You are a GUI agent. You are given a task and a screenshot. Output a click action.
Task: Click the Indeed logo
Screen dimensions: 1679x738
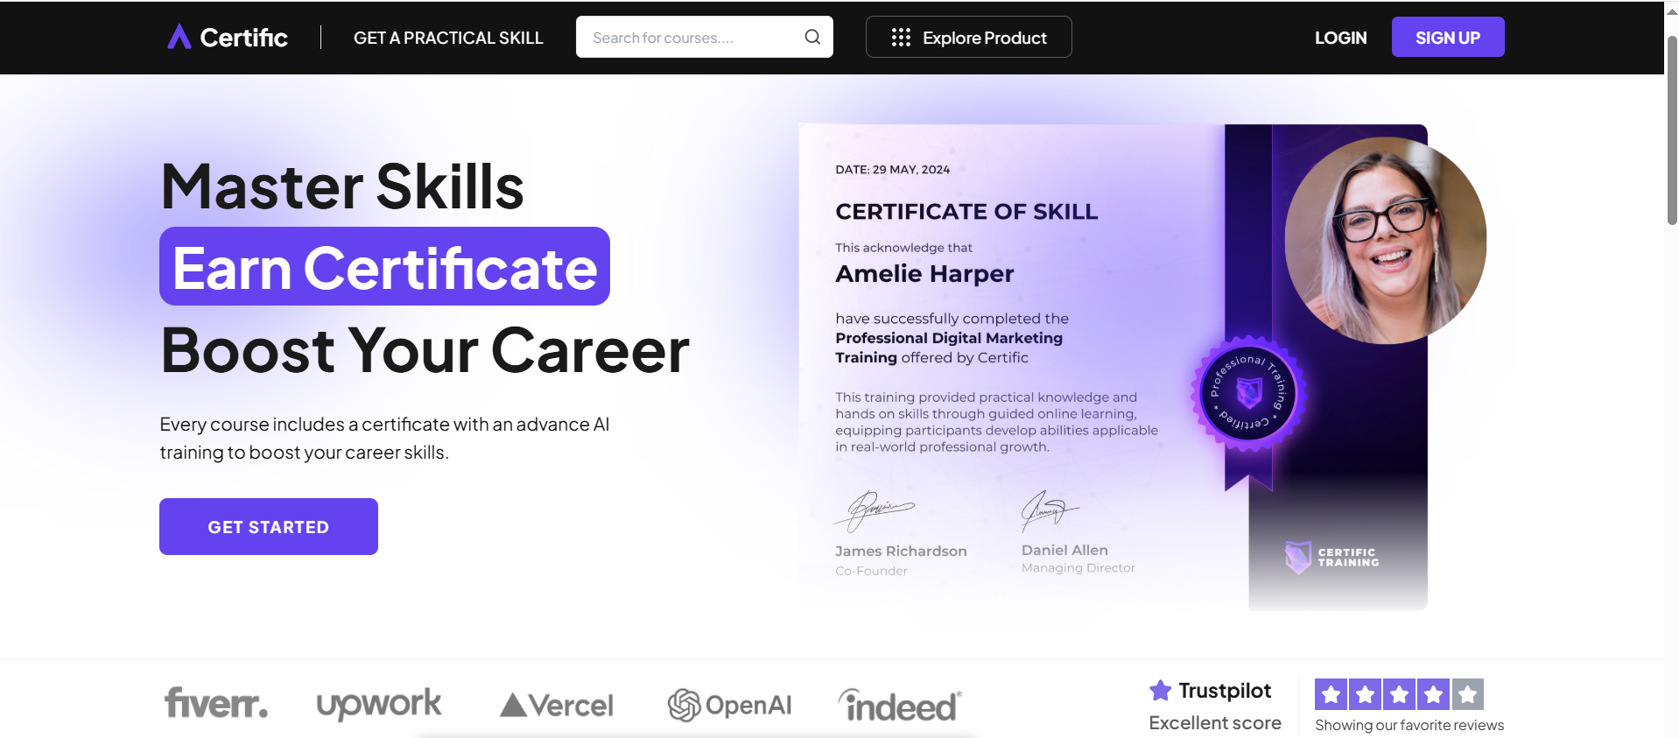pyautogui.click(x=900, y=705)
